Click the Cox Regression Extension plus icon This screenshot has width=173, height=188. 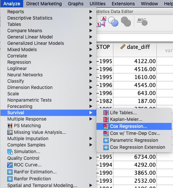coord(106,147)
